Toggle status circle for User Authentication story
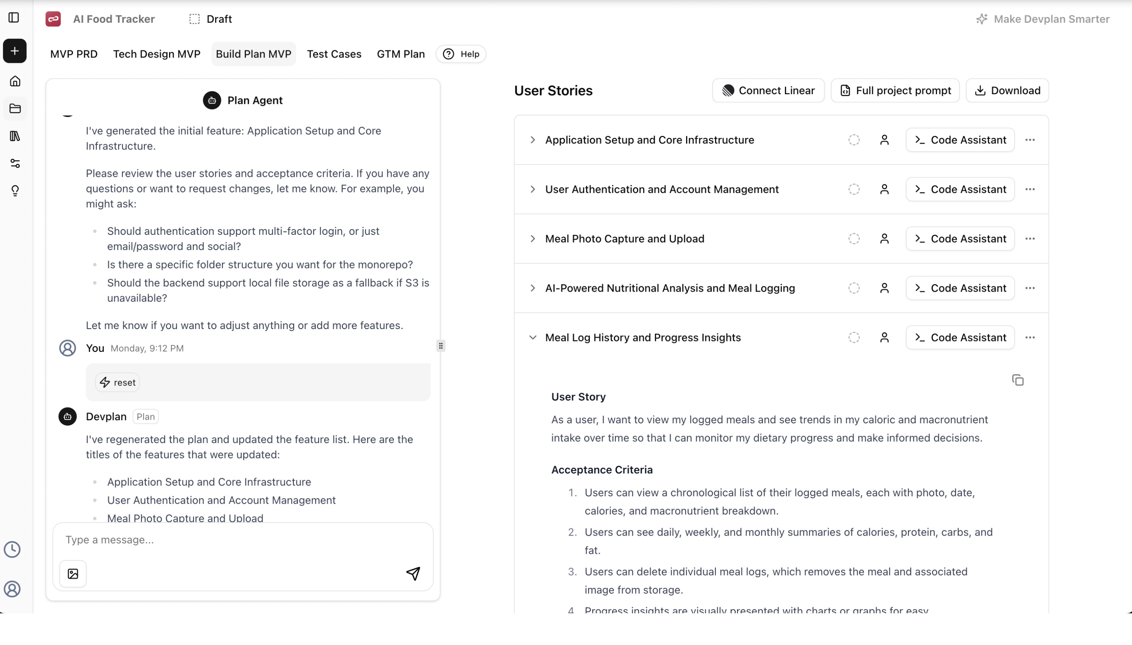1132x645 pixels. point(854,190)
